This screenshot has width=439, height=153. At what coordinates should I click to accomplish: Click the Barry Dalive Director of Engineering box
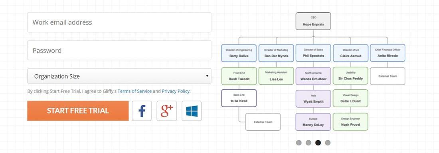point(239,53)
